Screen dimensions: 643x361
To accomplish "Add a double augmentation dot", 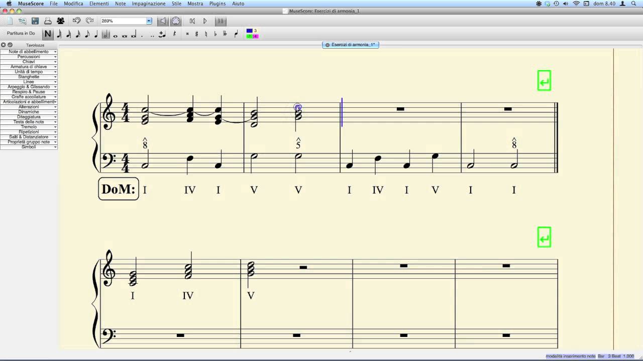I will 152,35.
